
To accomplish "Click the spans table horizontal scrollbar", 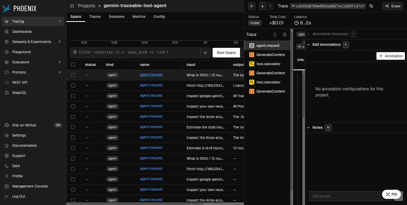I will coord(136,203).
